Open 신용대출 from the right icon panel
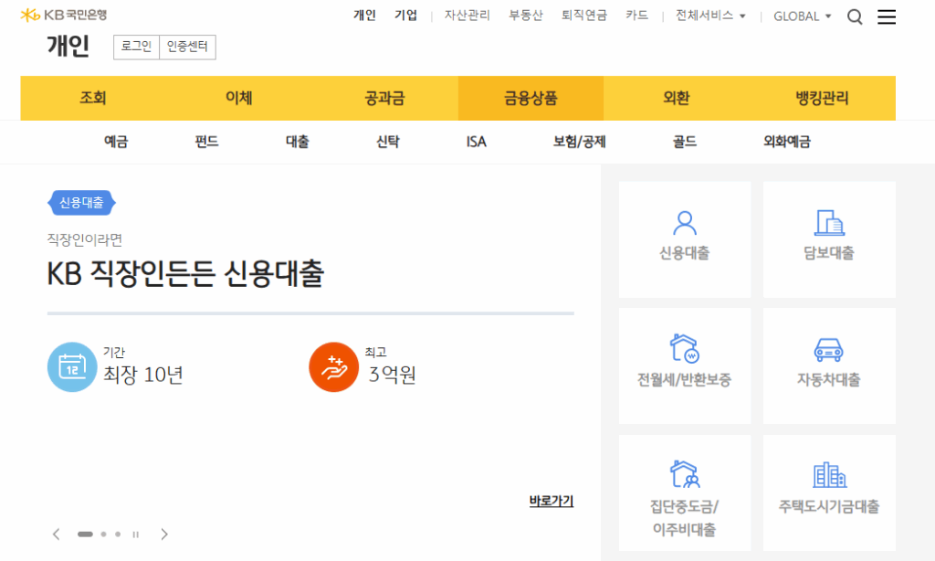Image resolution: width=935 pixels, height=561 pixels. tap(684, 238)
